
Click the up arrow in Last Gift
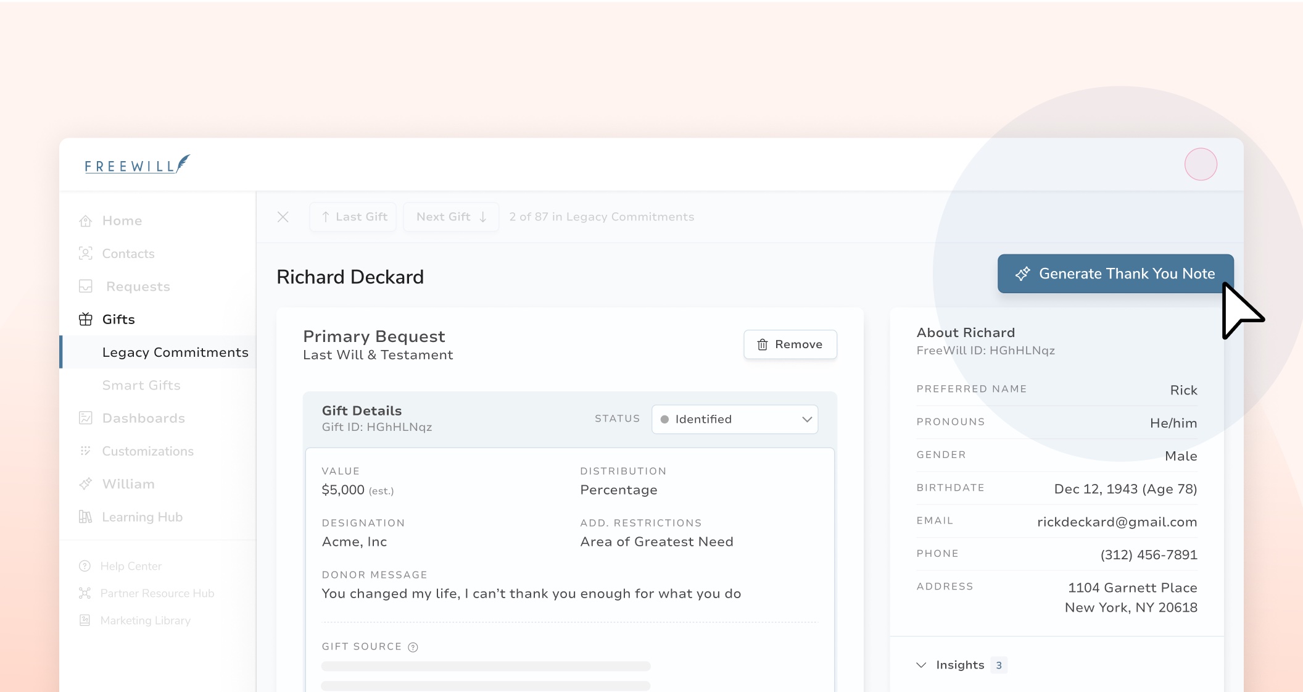click(326, 217)
